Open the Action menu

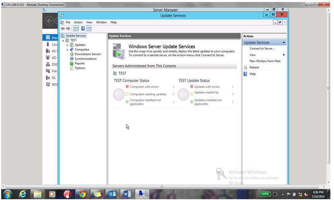(x=78, y=22)
